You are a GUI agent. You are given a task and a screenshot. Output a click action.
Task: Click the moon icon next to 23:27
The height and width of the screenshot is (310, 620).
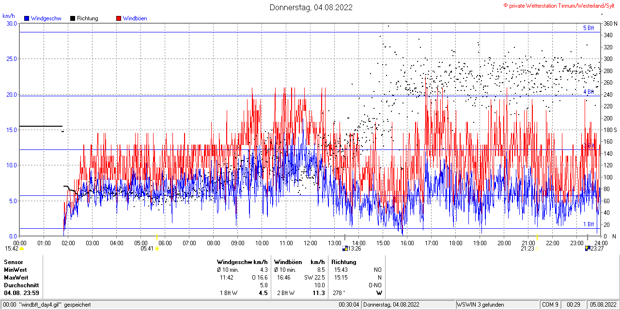click(x=587, y=249)
